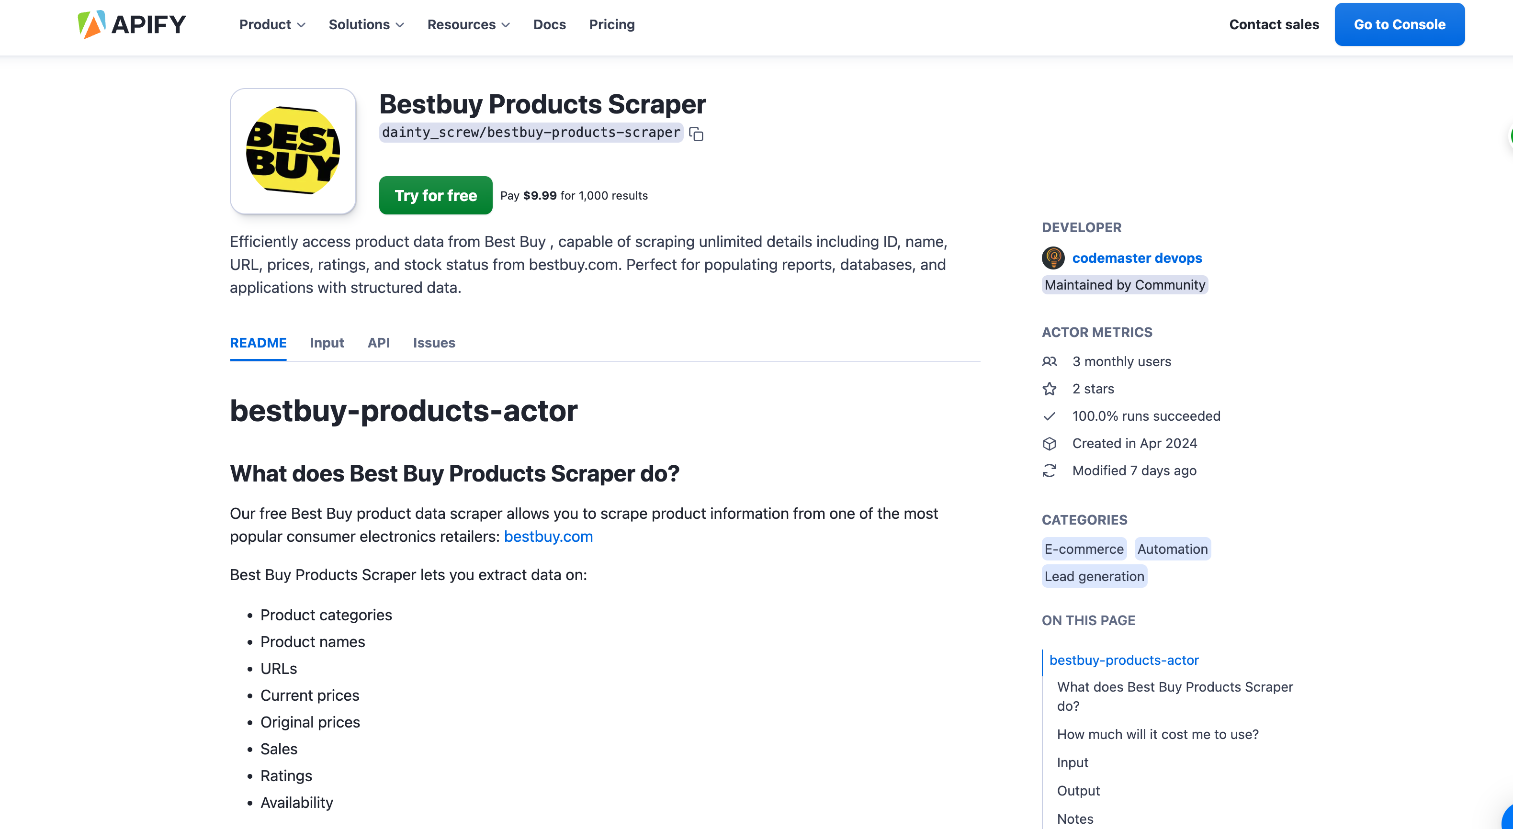Open the codemaster devops developer profile
The image size is (1513, 829).
coord(1137,258)
